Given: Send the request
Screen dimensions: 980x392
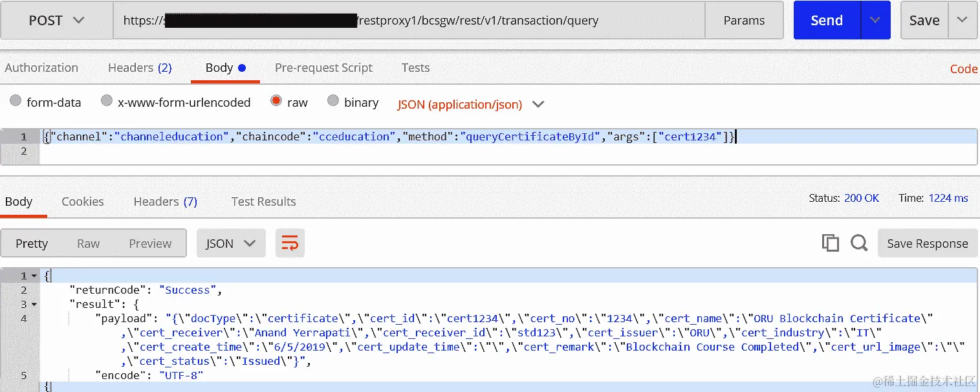Looking at the screenshot, I should point(827,20).
